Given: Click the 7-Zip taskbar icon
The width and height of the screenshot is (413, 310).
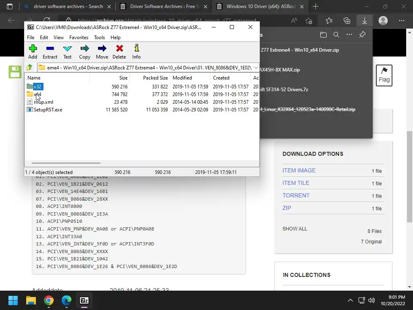Looking at the screenshot, I should click(x=84, y=300).
